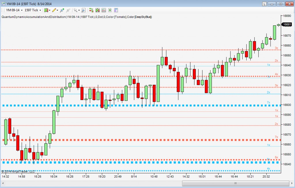Click the right arrow of the horizontal scrollbar
Screen dimensions: 295x188
tap(292, 183)
